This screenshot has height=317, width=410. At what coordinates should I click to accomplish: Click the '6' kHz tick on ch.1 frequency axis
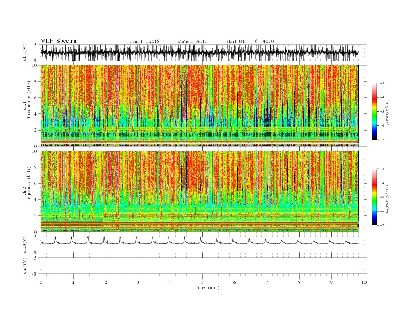pyautogui.click(x=36, y=98)
